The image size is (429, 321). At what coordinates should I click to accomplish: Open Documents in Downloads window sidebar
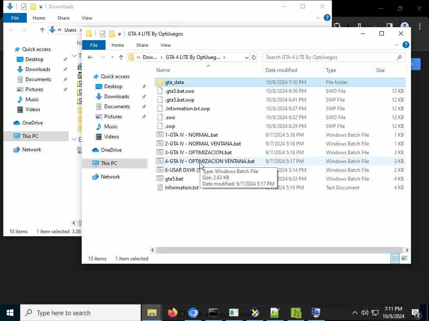tap(38, 79)
